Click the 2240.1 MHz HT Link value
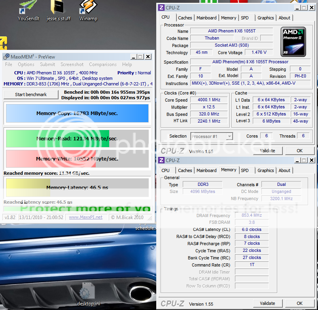This screenshot has width=318, height=310. 209,121
